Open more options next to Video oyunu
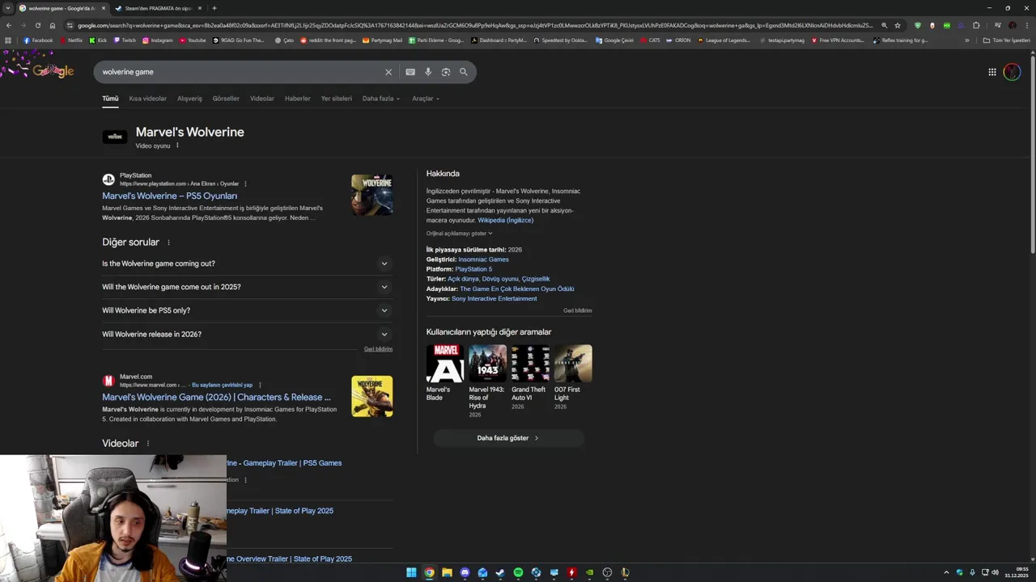This screenshot has width=1036, height=582. tap(177, 145)
